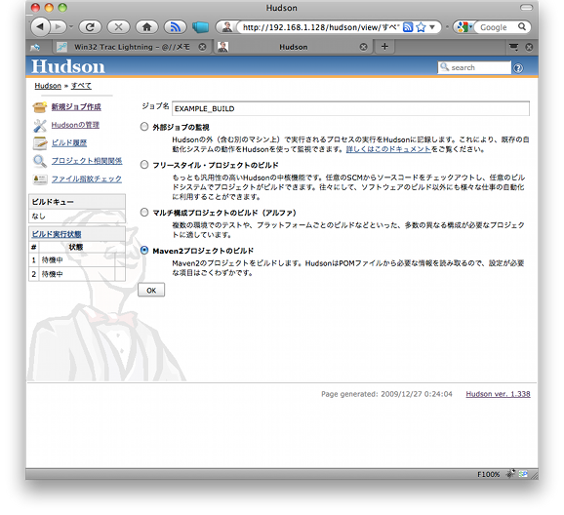
Task: Click the spider icon in status bar
Action: coord(510,474)
